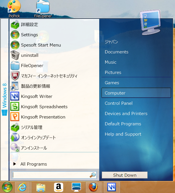Select the highlighted Computer entry
This screenshot has width=175, height=193.
point(136,93)
